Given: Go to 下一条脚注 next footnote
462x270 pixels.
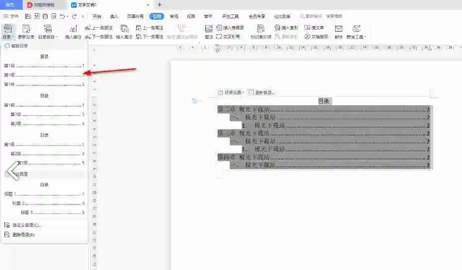Looking at the screenshot, I should [x=98, y=37].
